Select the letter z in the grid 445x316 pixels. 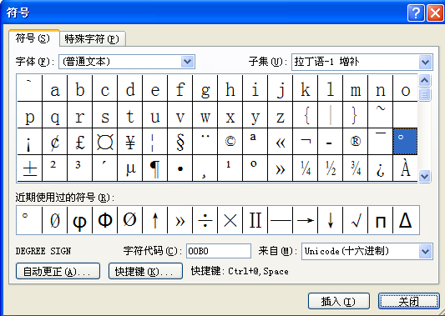point(281,115)
